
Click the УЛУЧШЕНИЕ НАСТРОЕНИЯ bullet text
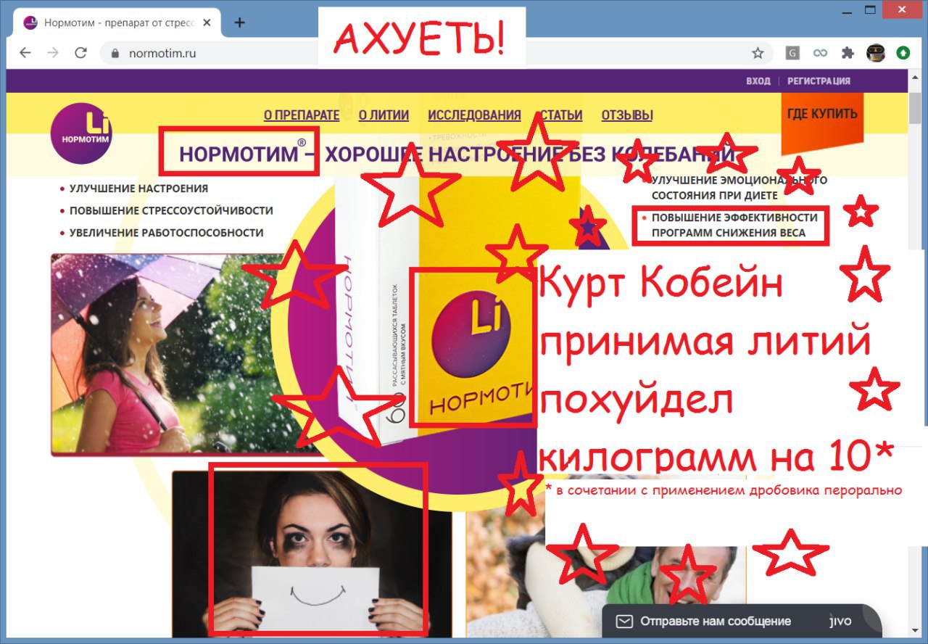click(x=138, y=189)
